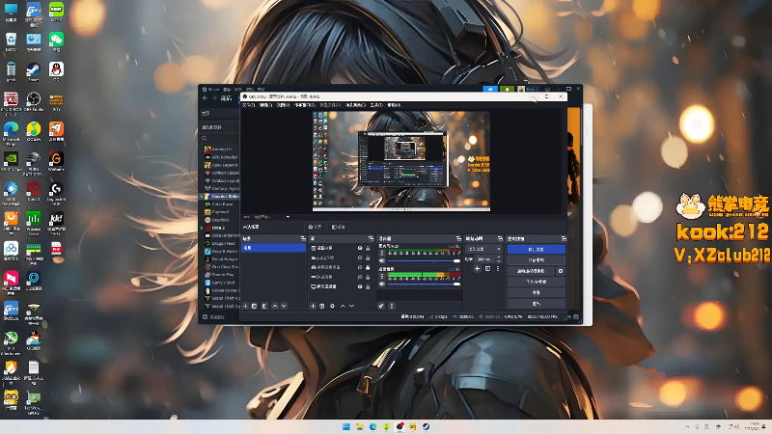Pop out the Scenes dock panel icon
Image resolution: width=772 pixels, height=434 pixels.
tap(303, 238)
